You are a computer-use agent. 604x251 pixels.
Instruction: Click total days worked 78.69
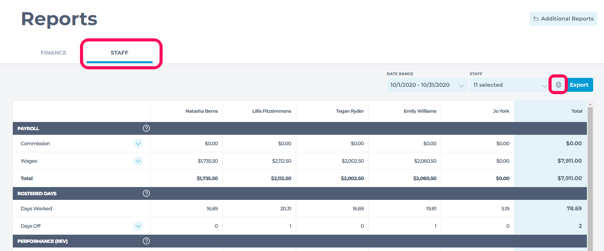coord(574,208)
